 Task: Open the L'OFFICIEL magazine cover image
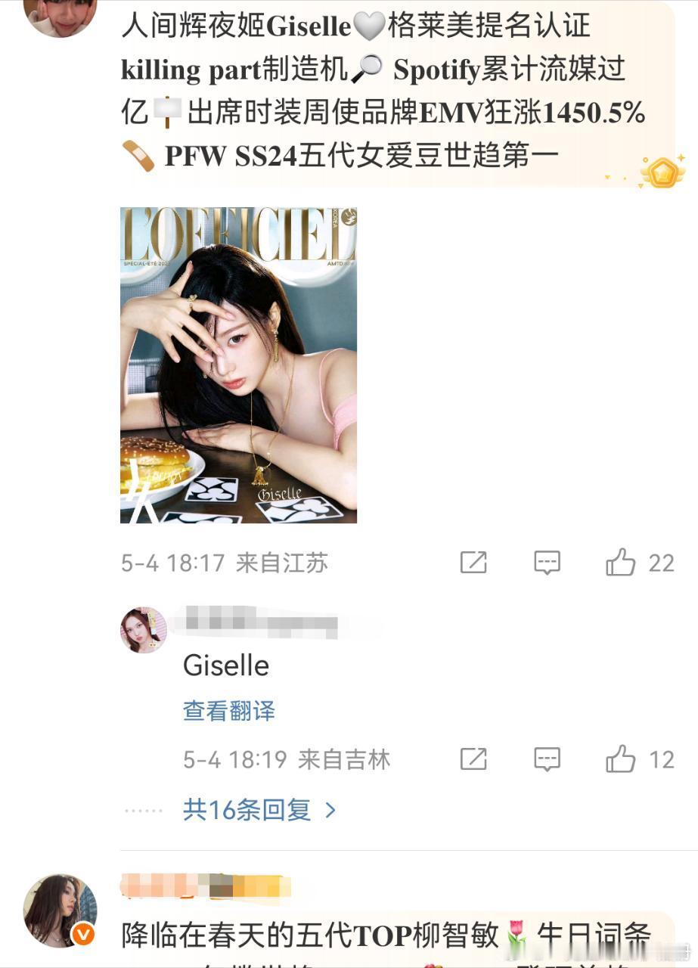(238, 365)
